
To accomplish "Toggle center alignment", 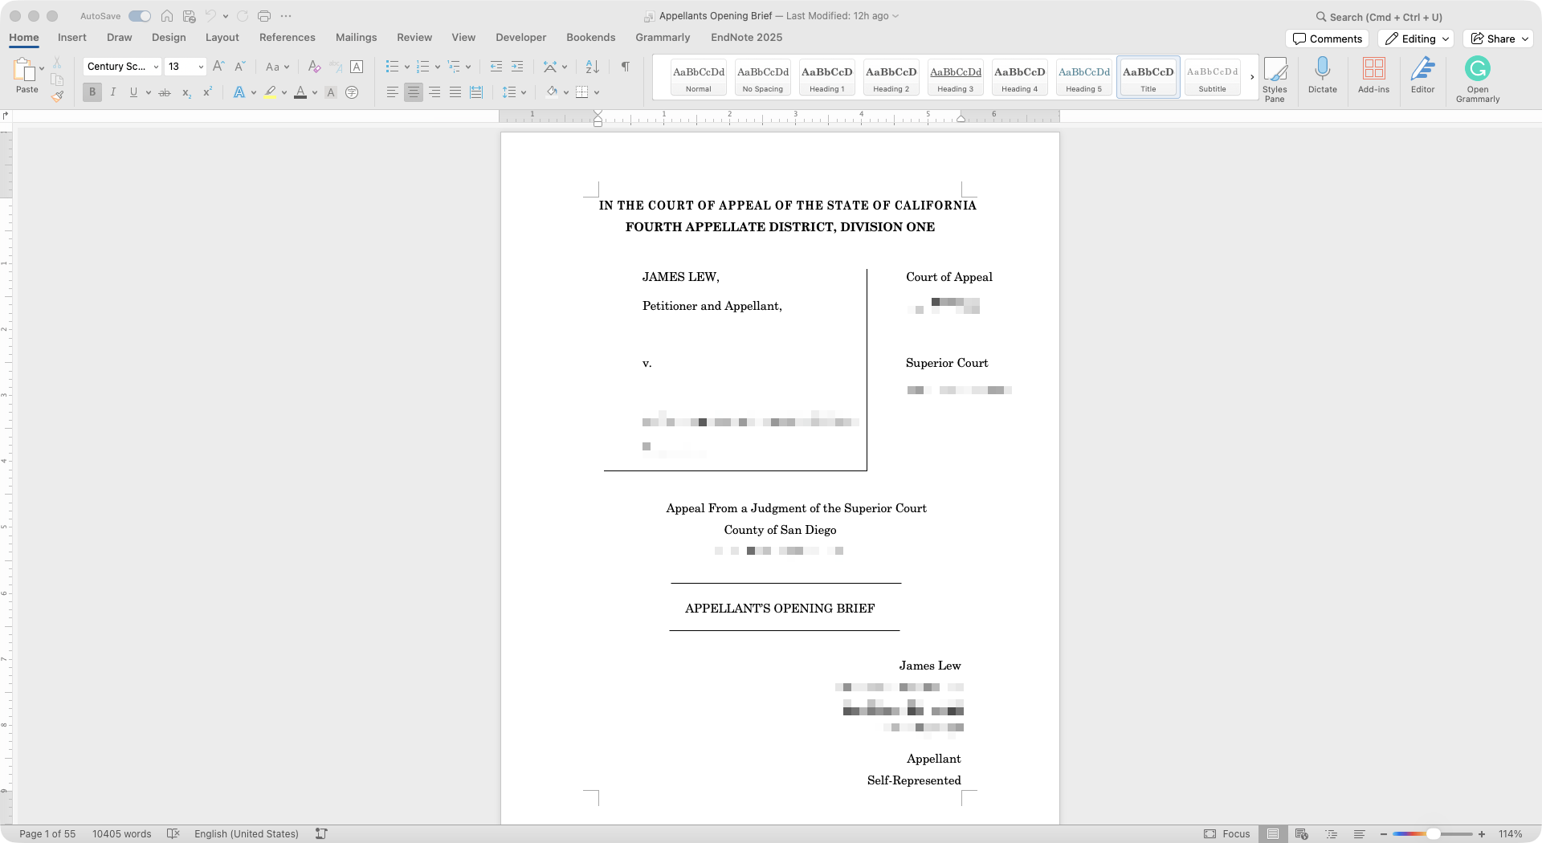I will (x=413, y=92).
